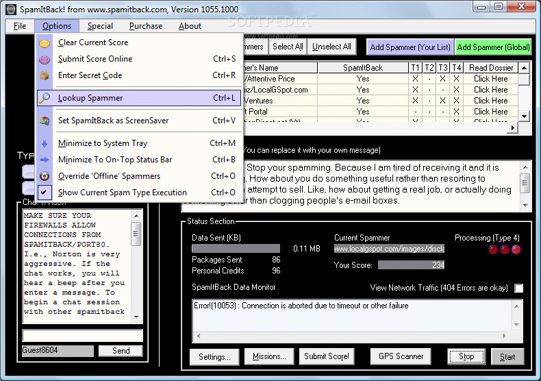Open dossier Click Here for Portal row
This screenshot has width=541, height=381.
(490, 112)
